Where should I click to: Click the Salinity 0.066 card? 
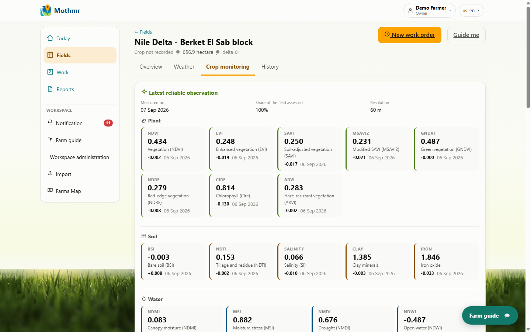[x=310, y=262]
